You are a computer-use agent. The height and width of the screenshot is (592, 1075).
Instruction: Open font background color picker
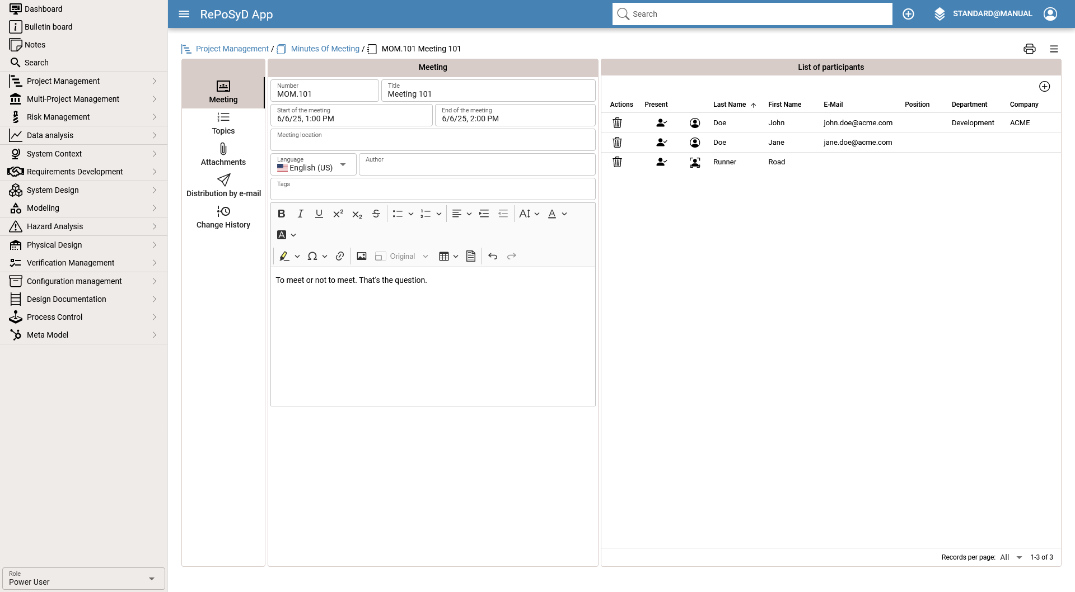[286, 235]
